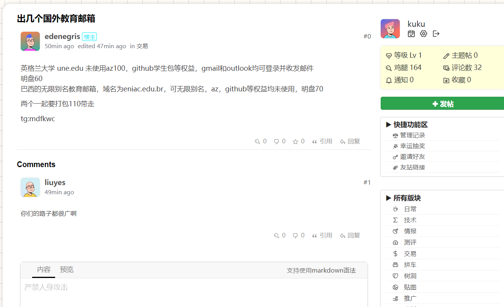Click the tg:mdfkwc contact text
Image resolution: width=504 pixels, height=307 pixels.
tap(38, 119)
